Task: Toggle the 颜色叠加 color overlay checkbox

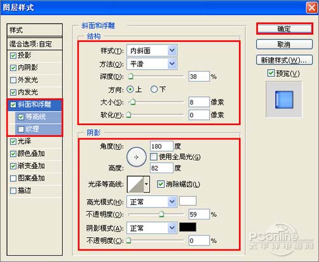Action: pos(13,154)
